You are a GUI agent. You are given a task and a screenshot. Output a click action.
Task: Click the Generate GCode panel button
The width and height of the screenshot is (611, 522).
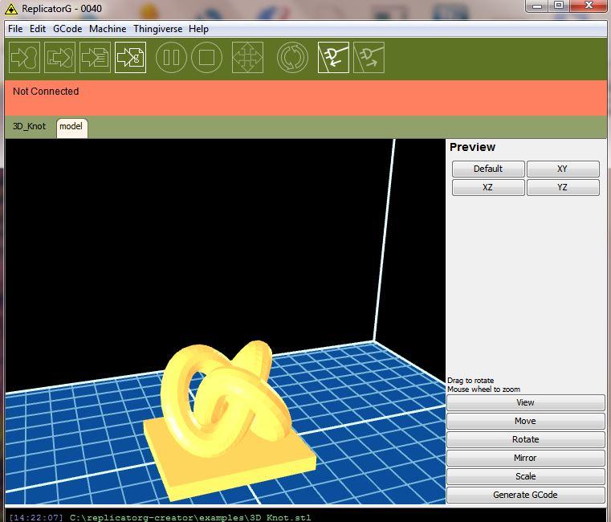point(525,495)
